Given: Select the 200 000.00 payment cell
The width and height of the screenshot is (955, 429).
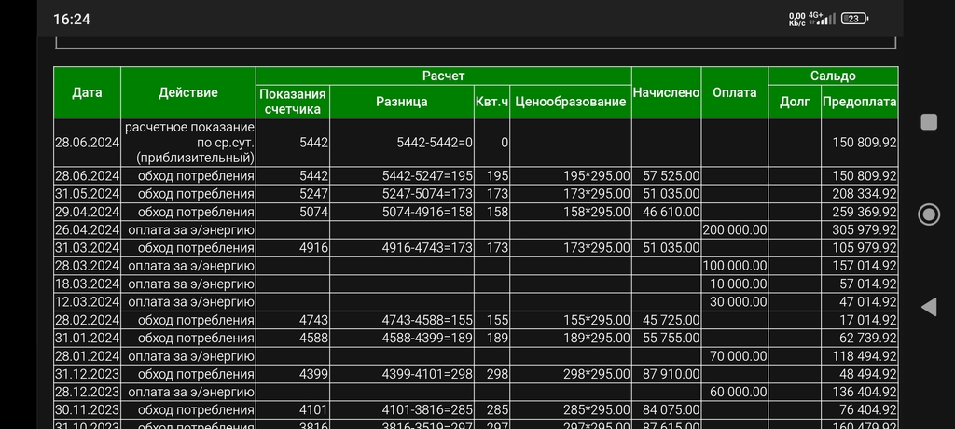Looking at the screenshot, I should pos(734,229).
